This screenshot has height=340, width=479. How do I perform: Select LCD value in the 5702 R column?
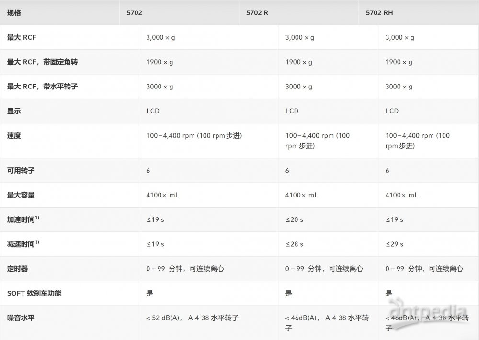tap(292, 111)
